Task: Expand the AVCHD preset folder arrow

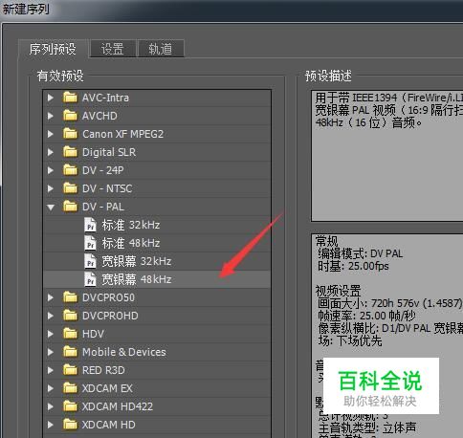Action: 51,116
